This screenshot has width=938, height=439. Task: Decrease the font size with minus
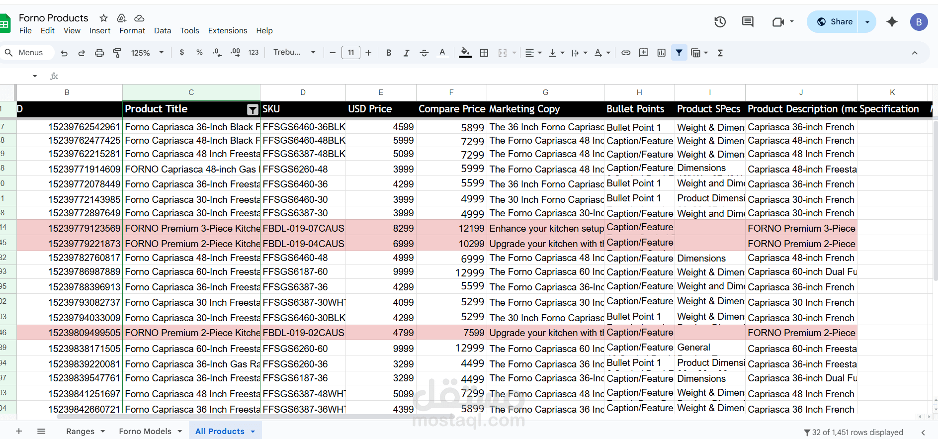tap(333, 53)
